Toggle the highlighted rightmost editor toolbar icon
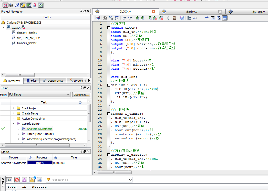The width and height of the screenshot is (268, 191). click(x=225, y=18)
